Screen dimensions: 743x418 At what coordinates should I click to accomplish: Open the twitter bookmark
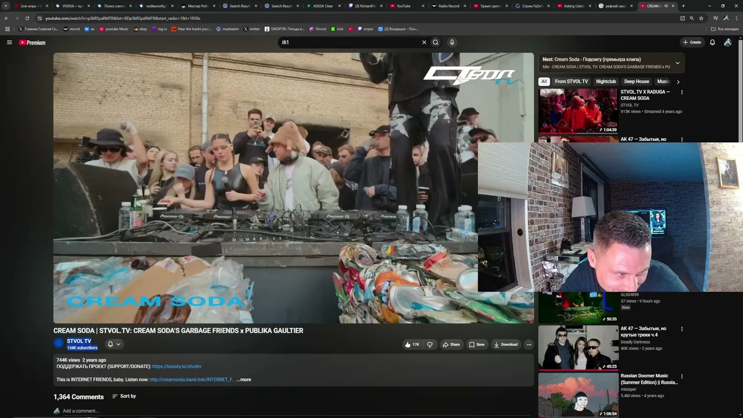[x=252, y=29]
